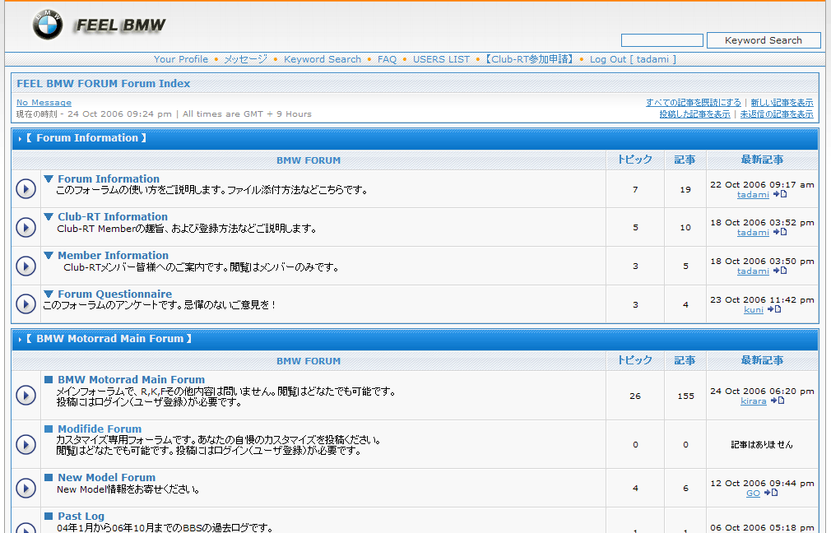Viewport: 831px width, 533px height.
Task: Click the triangle icon before Member Information title
Action: 49,255
